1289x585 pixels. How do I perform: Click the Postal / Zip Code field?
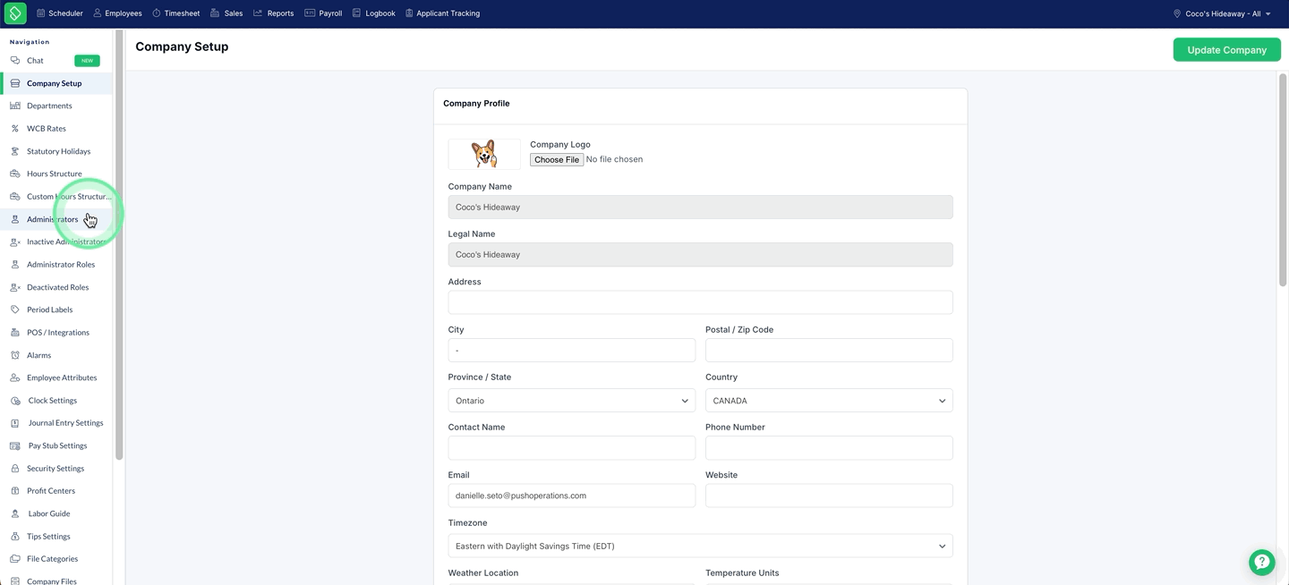click(829, 350)
